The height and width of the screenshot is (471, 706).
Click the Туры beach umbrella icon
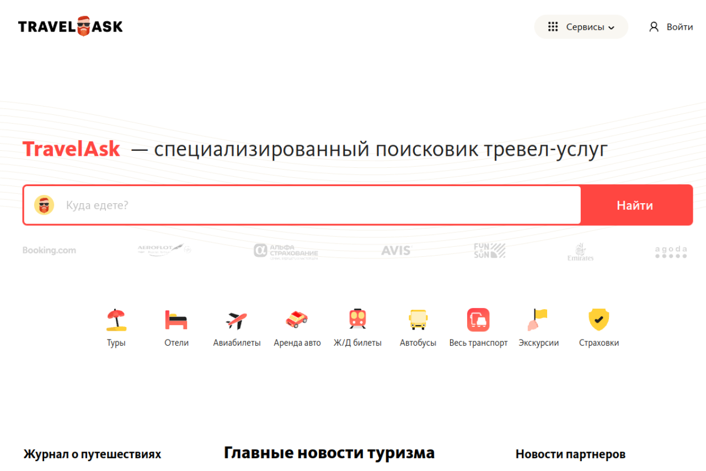tap(116, 320)
